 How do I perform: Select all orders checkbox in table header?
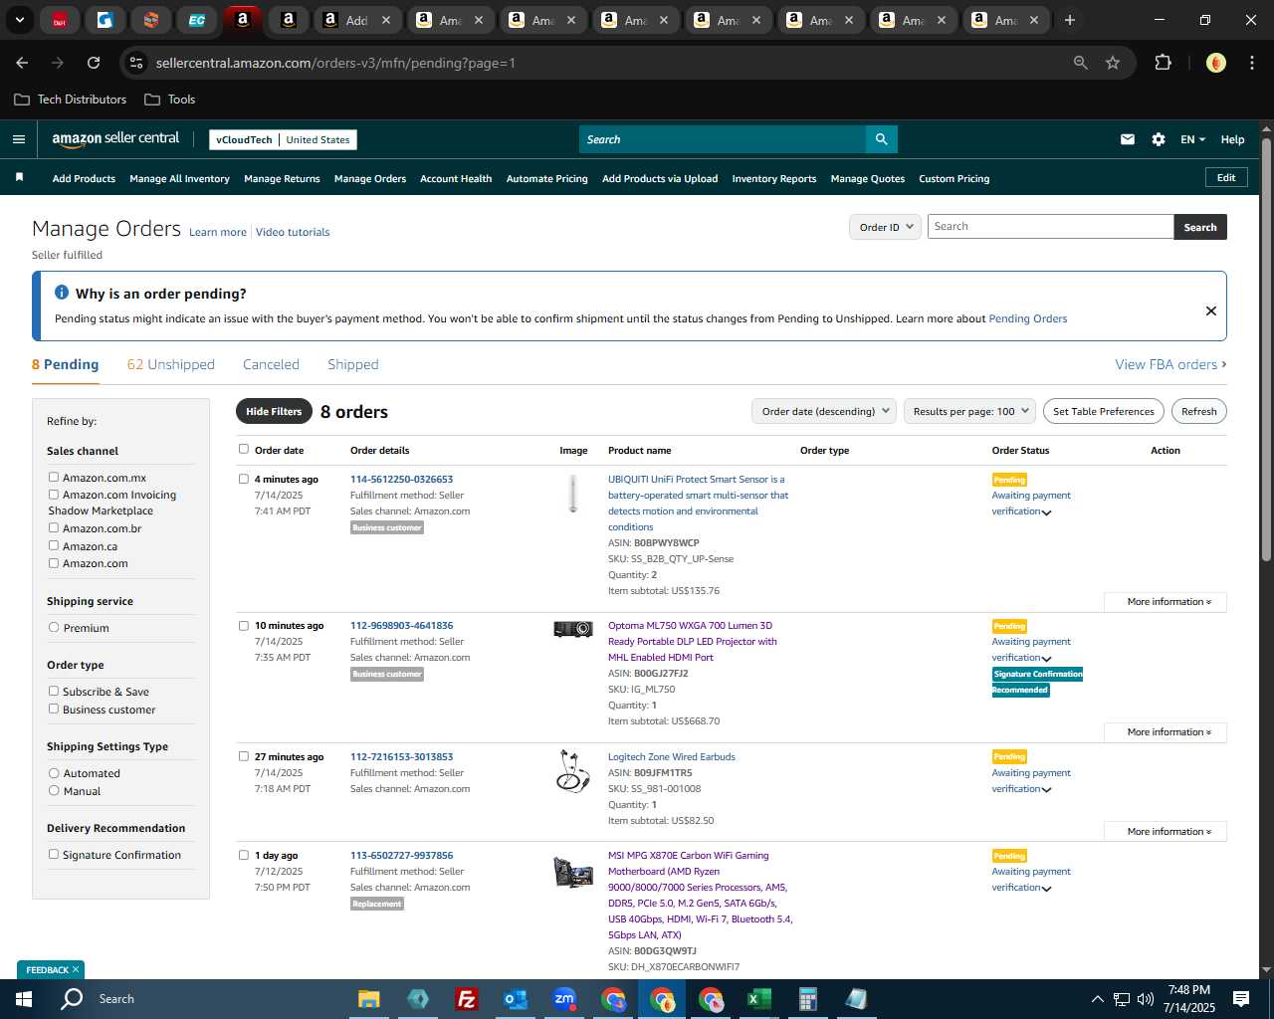244,449
